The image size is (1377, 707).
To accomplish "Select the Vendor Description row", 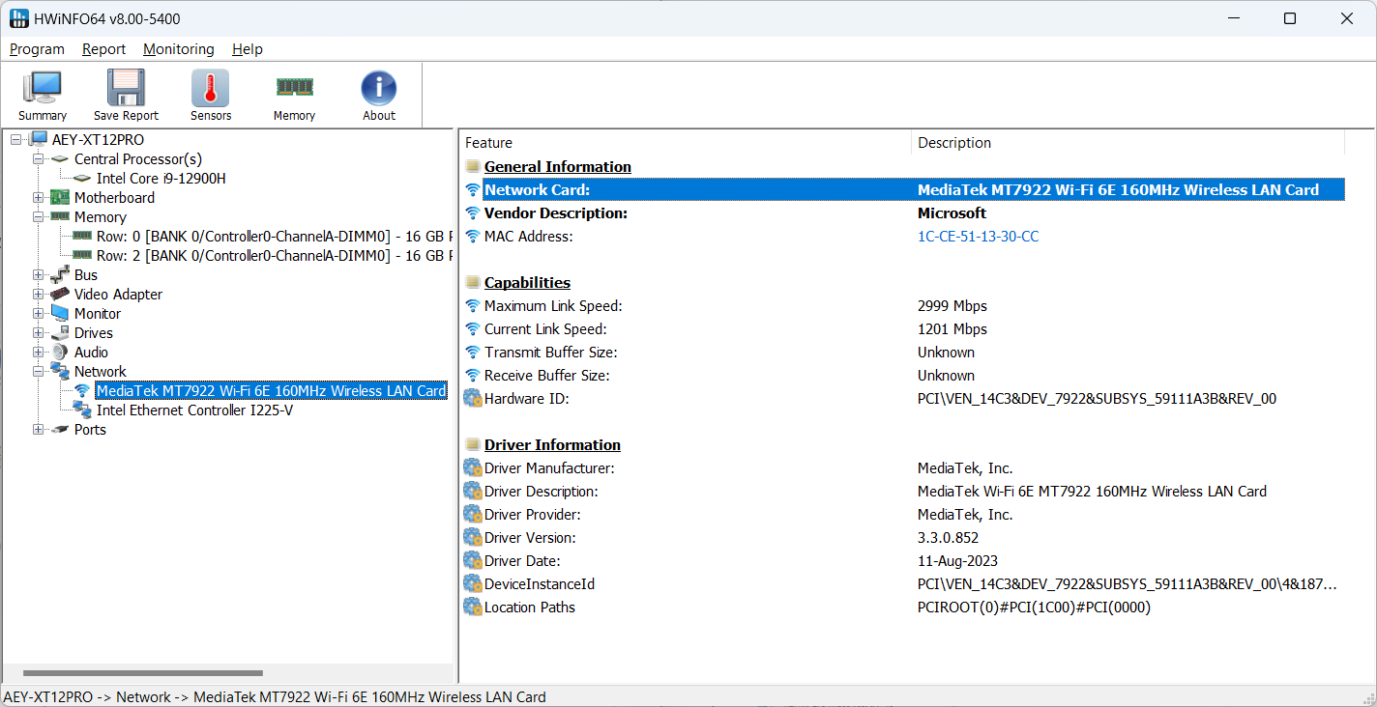I will tap(904, 213).
